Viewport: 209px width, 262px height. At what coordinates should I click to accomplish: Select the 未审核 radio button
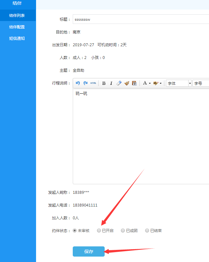click(75, 230)
